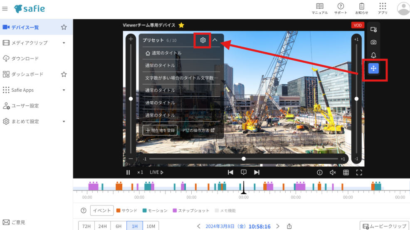Screen dimensions: 410x230
Task: Enter fullscreen video mode
Action: coord(359,172)
